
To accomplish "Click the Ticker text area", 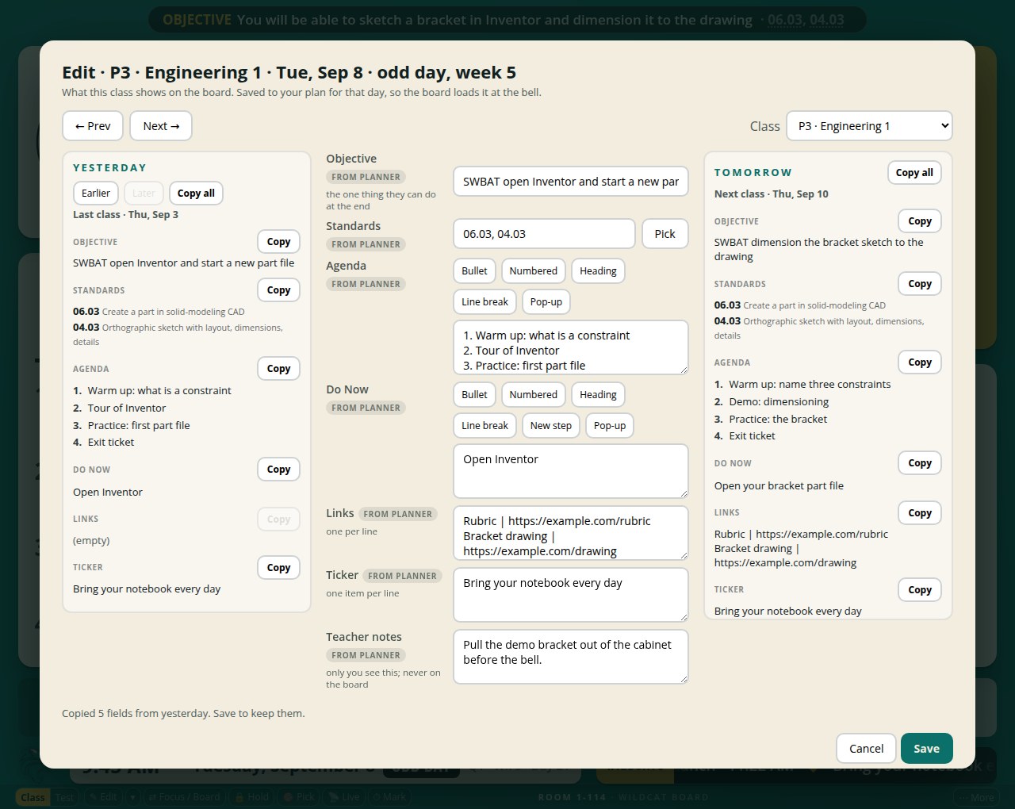I will 571,595.
